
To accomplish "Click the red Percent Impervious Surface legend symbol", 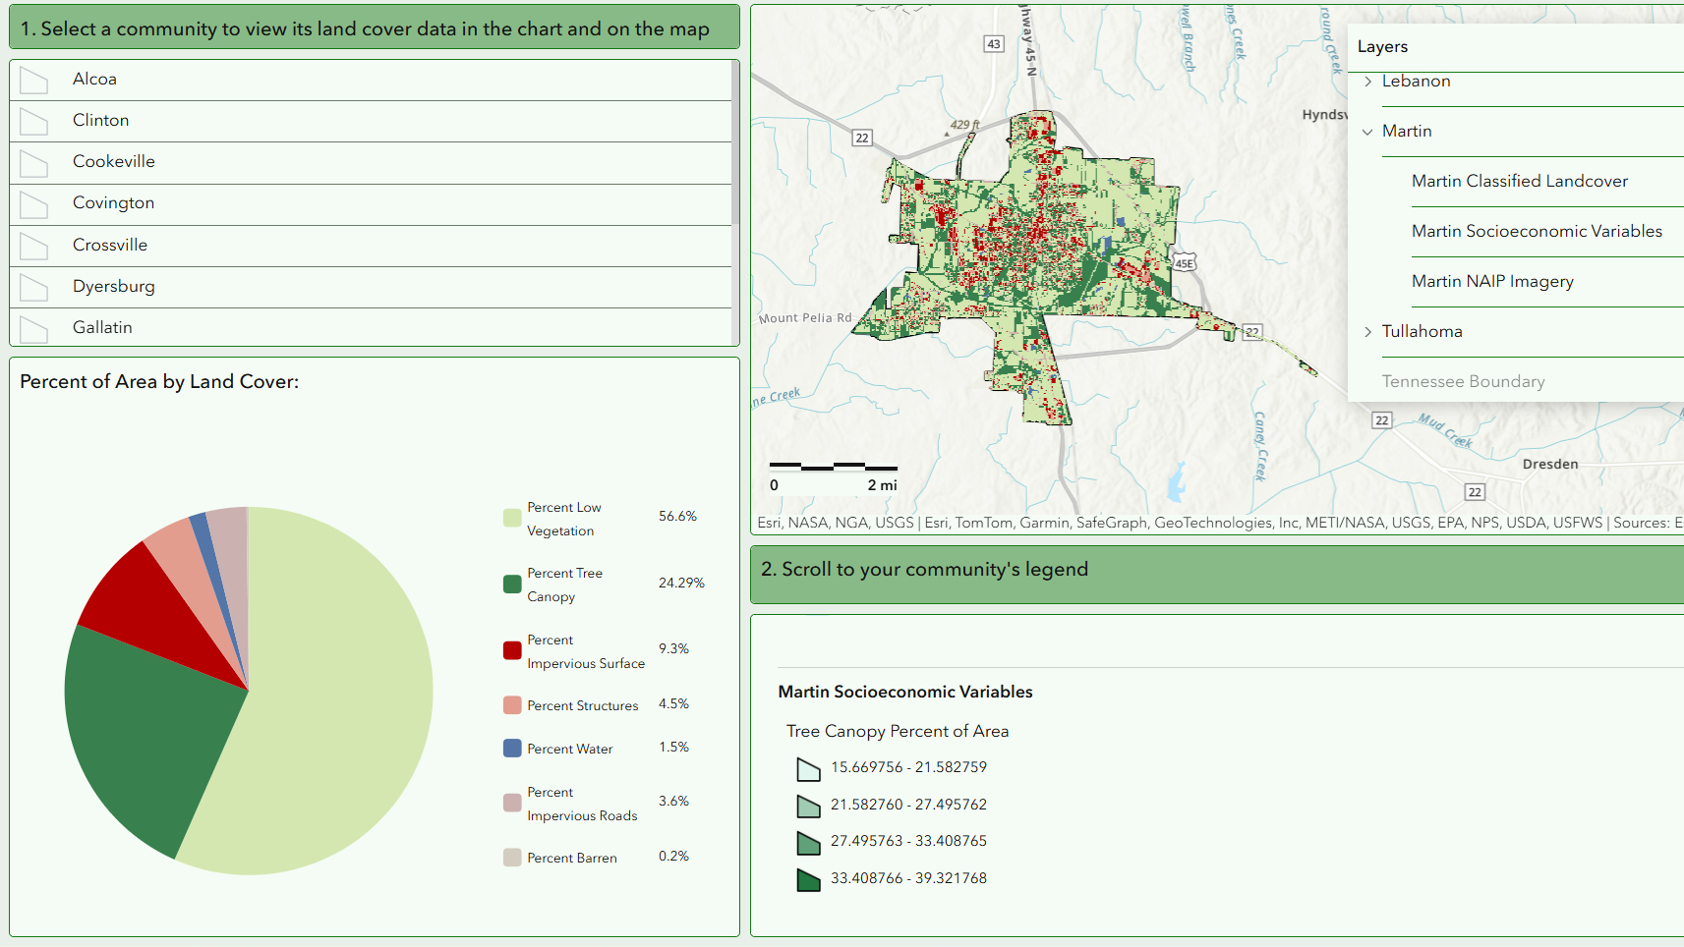I will coord(511,649).
